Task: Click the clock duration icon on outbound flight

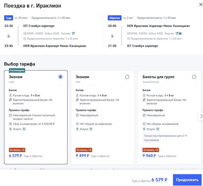Action: [x=24, y=38]
